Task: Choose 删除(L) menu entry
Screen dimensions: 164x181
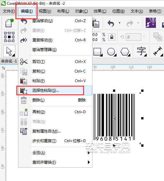Action: tap(55, 100)
